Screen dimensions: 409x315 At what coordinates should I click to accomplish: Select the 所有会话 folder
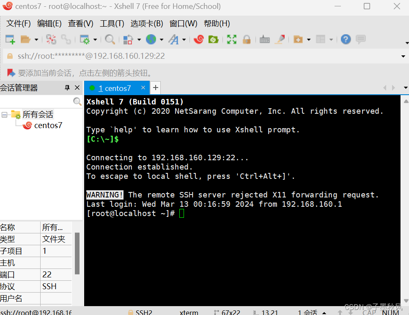[x=38, y=115]
